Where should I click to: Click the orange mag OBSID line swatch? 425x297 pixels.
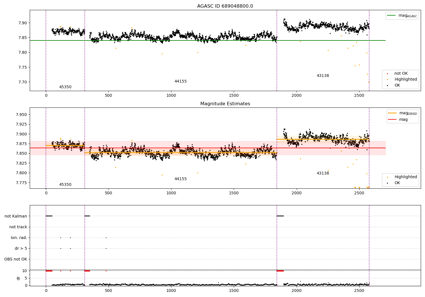(x=392, y=113)
